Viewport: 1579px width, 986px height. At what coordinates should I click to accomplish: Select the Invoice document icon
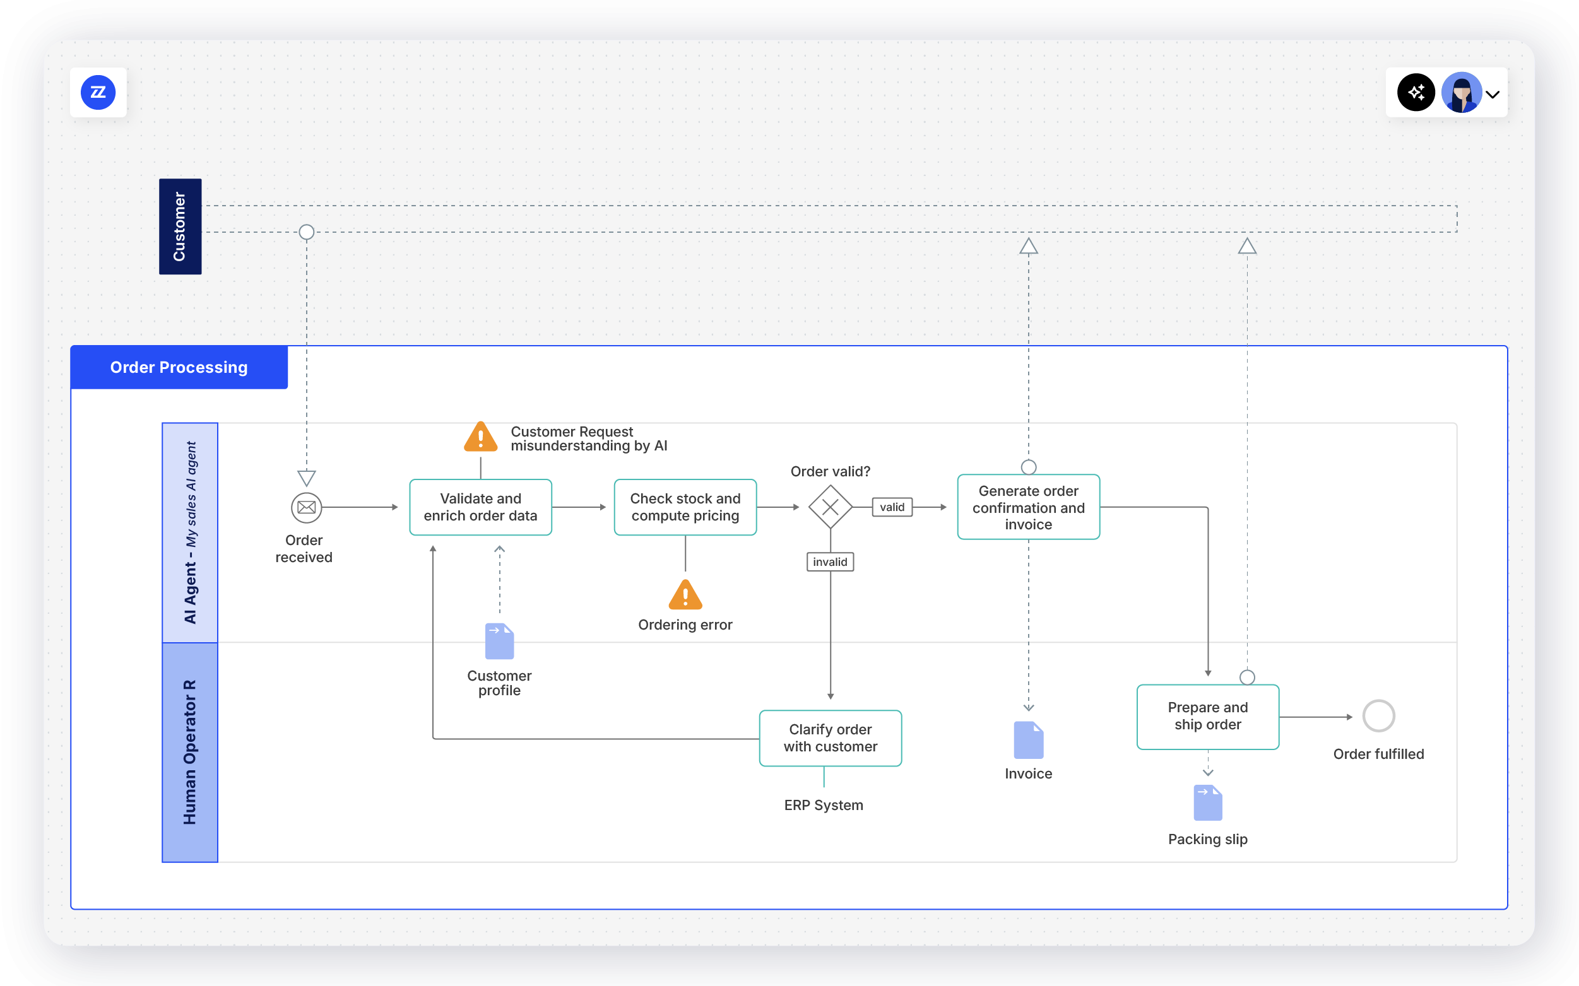click(x=1029, y=740)
